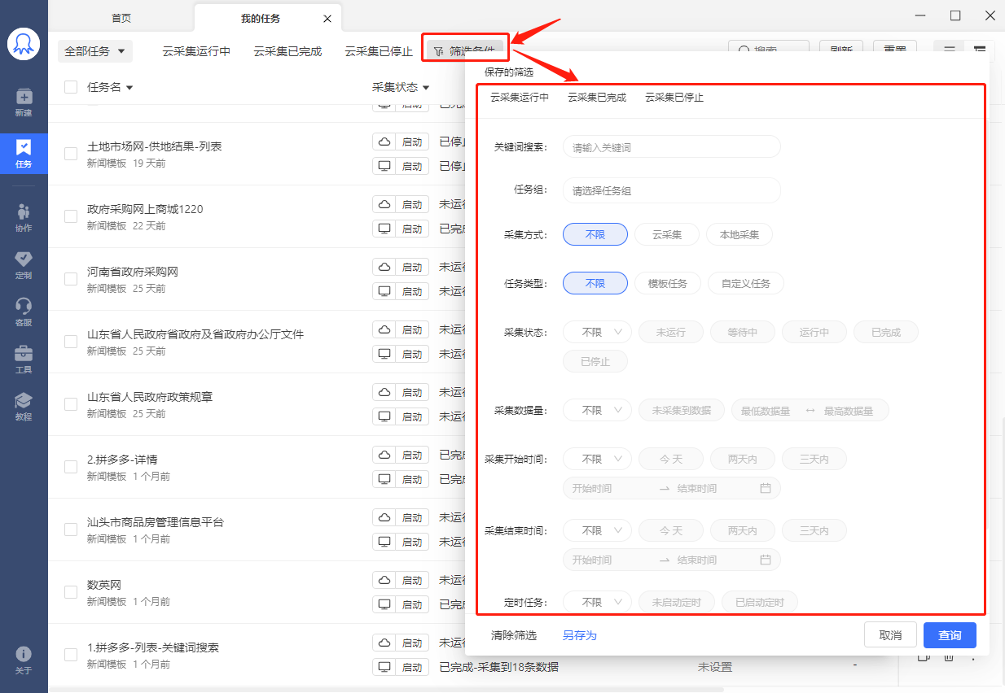Select all tasks header checkbox
The image size is (1005, 693).
[x=71, y=87]
